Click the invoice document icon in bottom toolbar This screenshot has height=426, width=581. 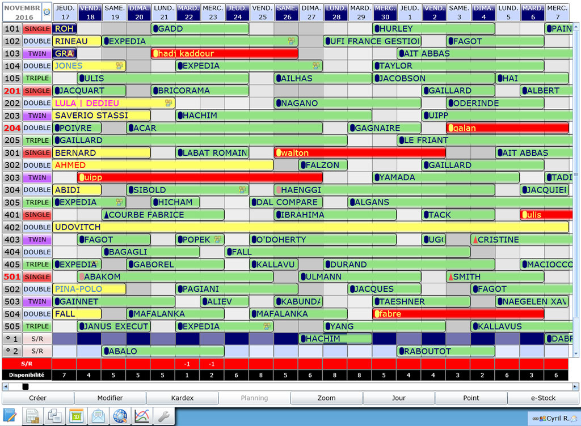coord(32,416)
